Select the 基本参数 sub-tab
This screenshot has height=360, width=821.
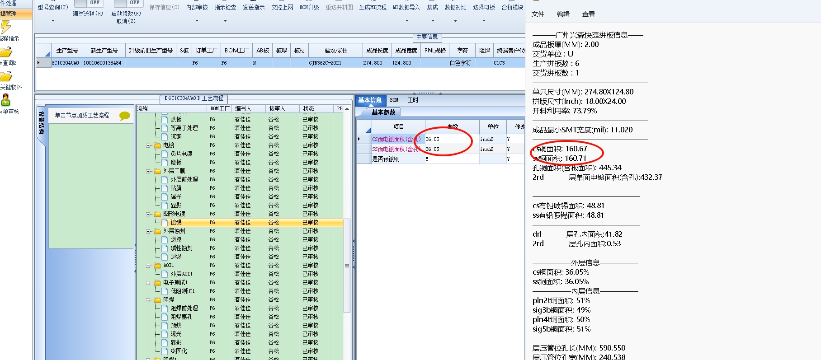pos(383,112)
